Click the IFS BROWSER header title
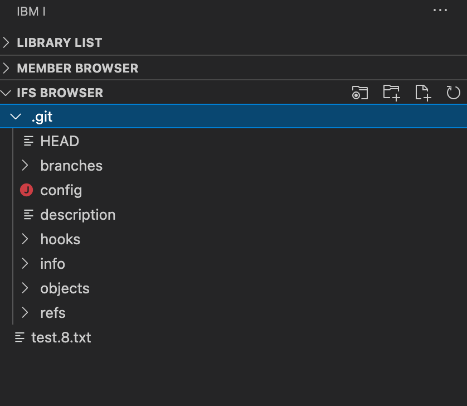The width and height of the screenshot is (467, 406). click(60, 93)
